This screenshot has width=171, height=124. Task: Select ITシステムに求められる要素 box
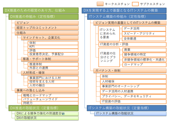click(109, 34)
